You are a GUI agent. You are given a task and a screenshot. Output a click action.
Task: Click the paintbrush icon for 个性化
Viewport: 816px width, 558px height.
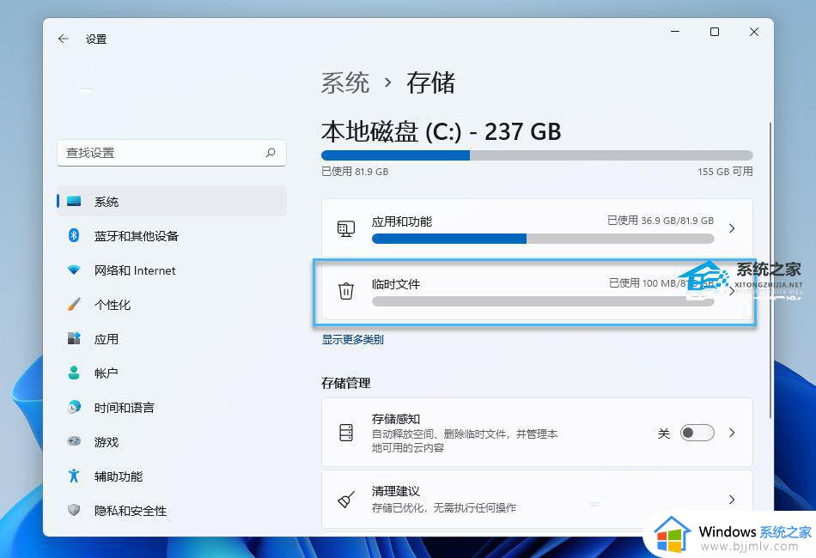tap(74, 304)
